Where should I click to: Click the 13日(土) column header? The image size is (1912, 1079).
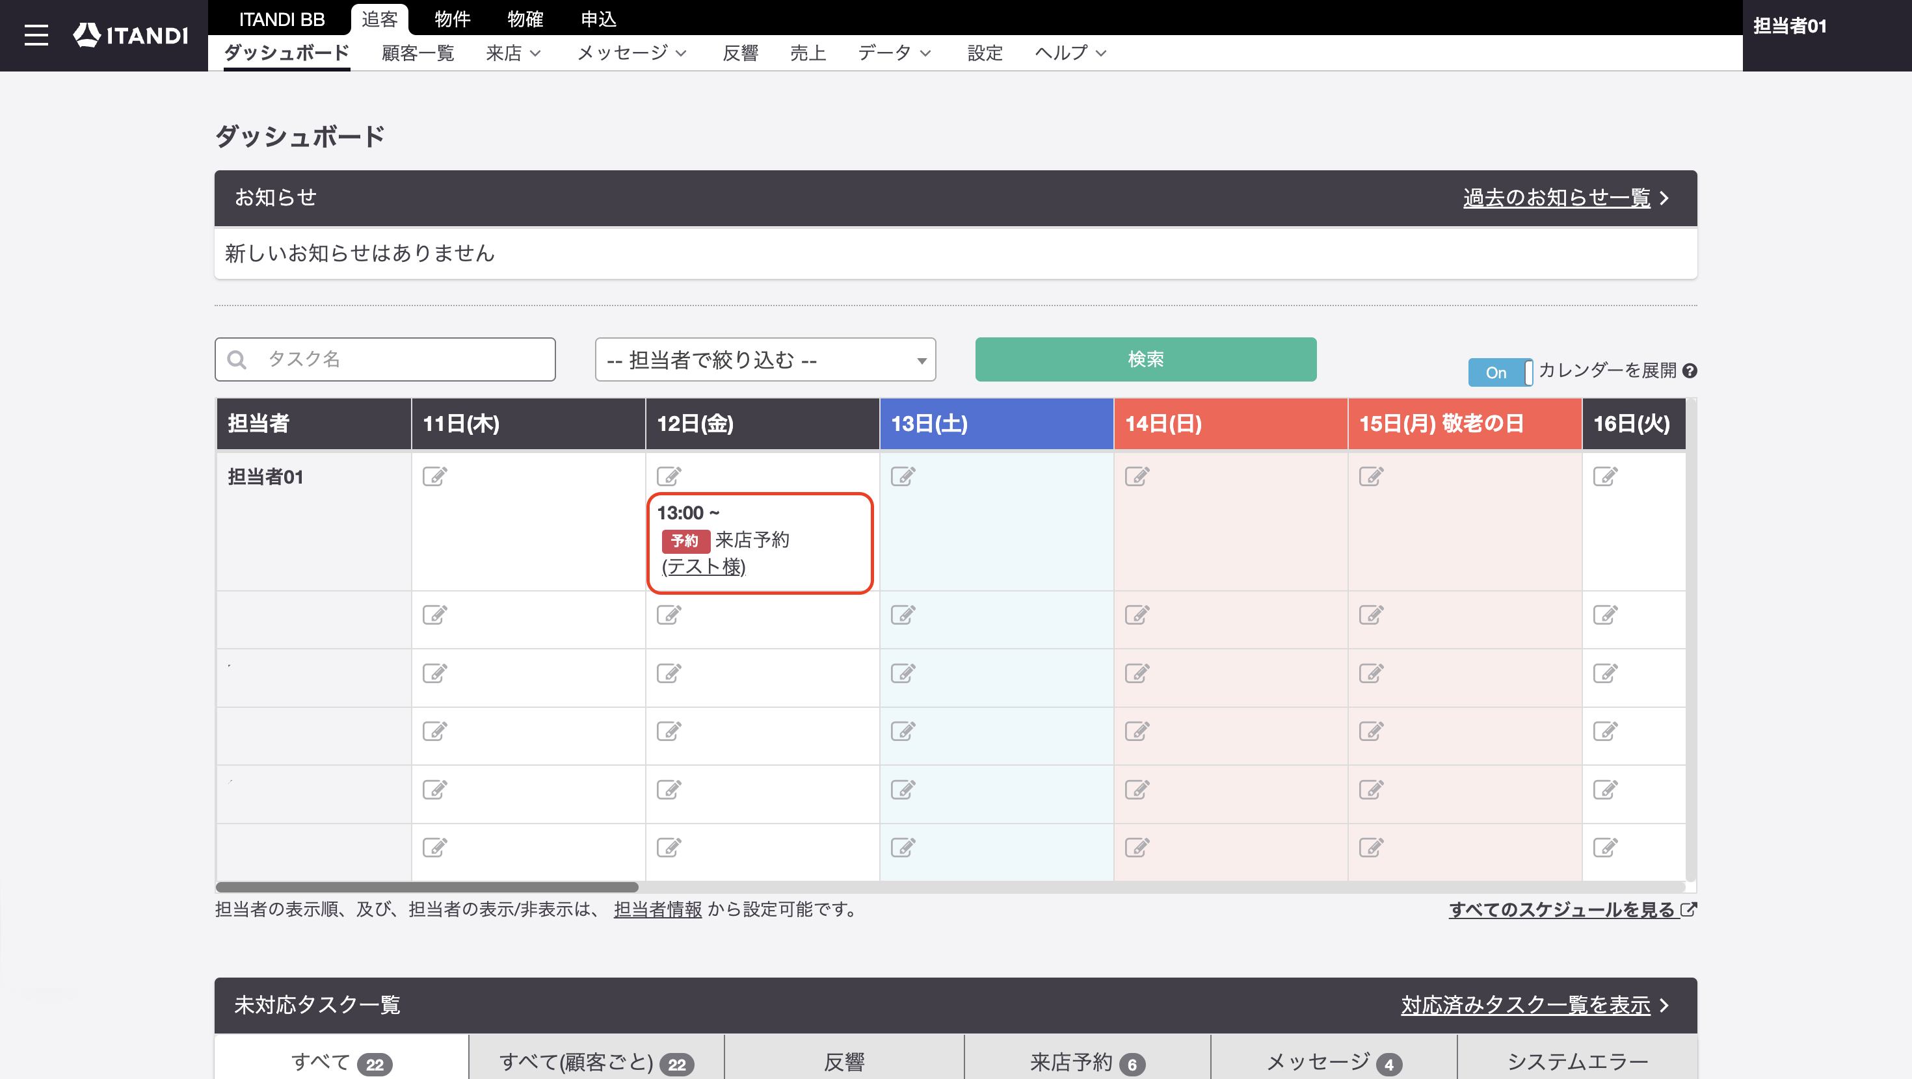996,423
